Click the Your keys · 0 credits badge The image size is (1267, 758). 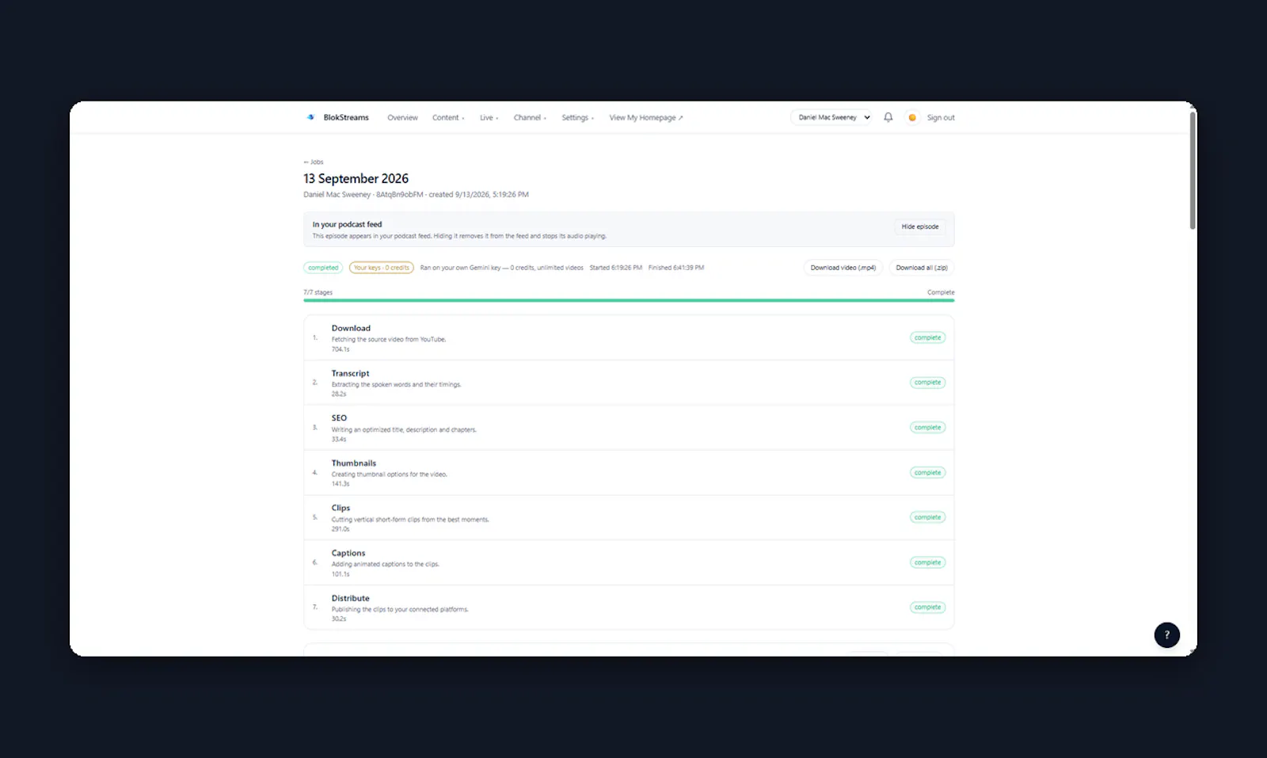click(382, 268)
